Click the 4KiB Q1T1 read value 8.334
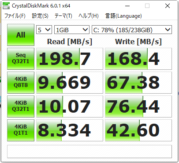This screenshot has height=163, width=179. tap(70, 130)
